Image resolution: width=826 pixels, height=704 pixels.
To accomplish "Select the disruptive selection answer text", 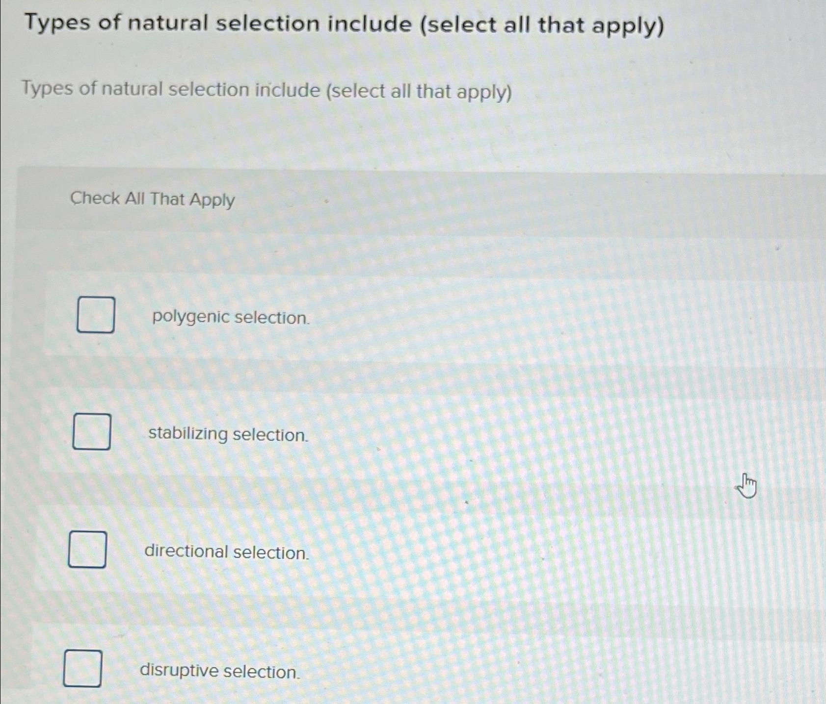I will pos(219,672).
